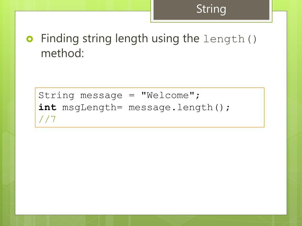Select the orange-bordered code box
Screen dimensions: 302x226
point(150,107)
